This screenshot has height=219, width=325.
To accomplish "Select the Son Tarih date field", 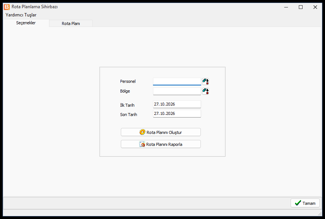I will [177, 113].
